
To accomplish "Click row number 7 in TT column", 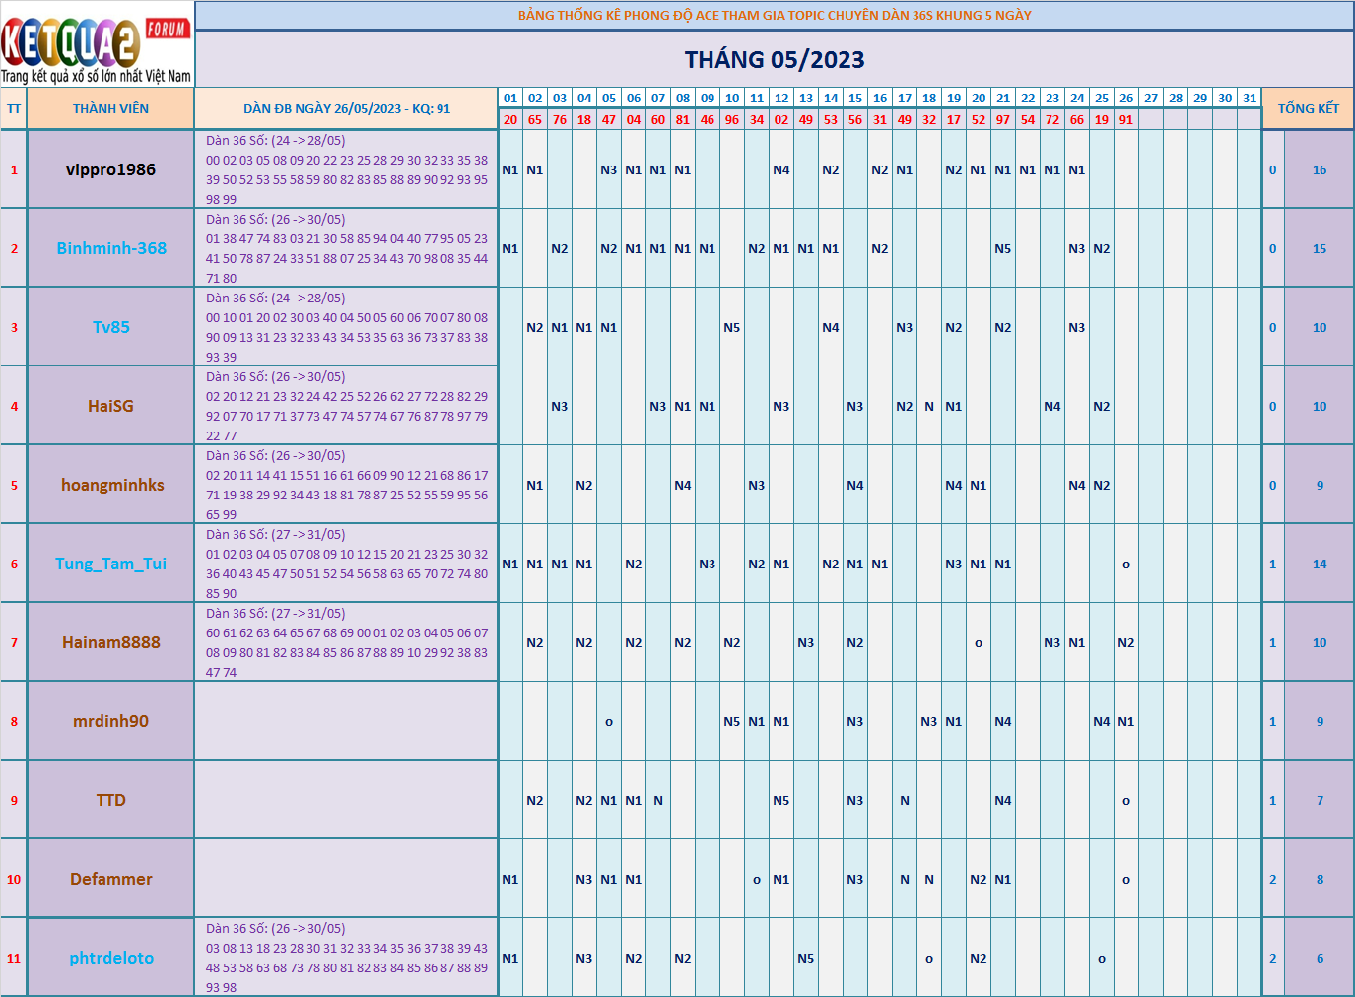I will (14, 642).
